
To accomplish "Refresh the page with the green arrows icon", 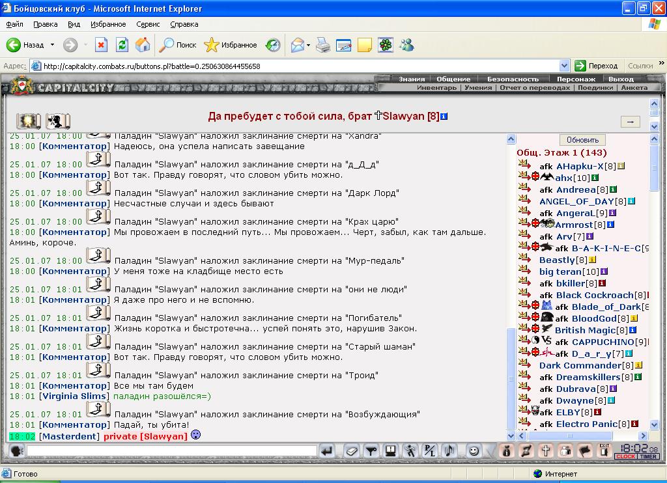I will (x=122, y=45).
